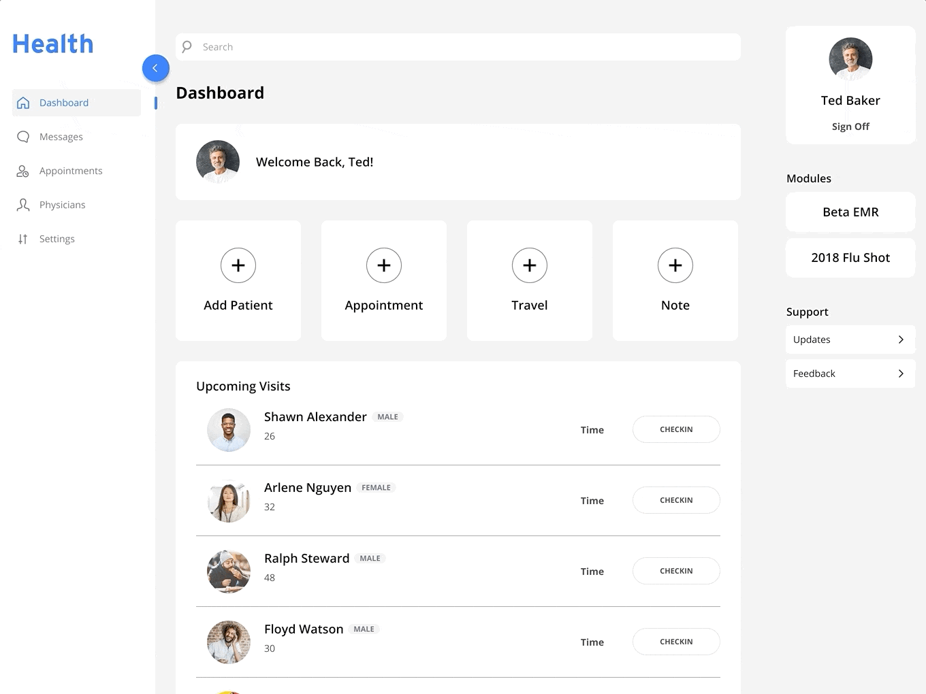Go to Appointments in the sidebar
Viewport: 926px width, 694px height.
pyautogui.click(x=71, y=171)
